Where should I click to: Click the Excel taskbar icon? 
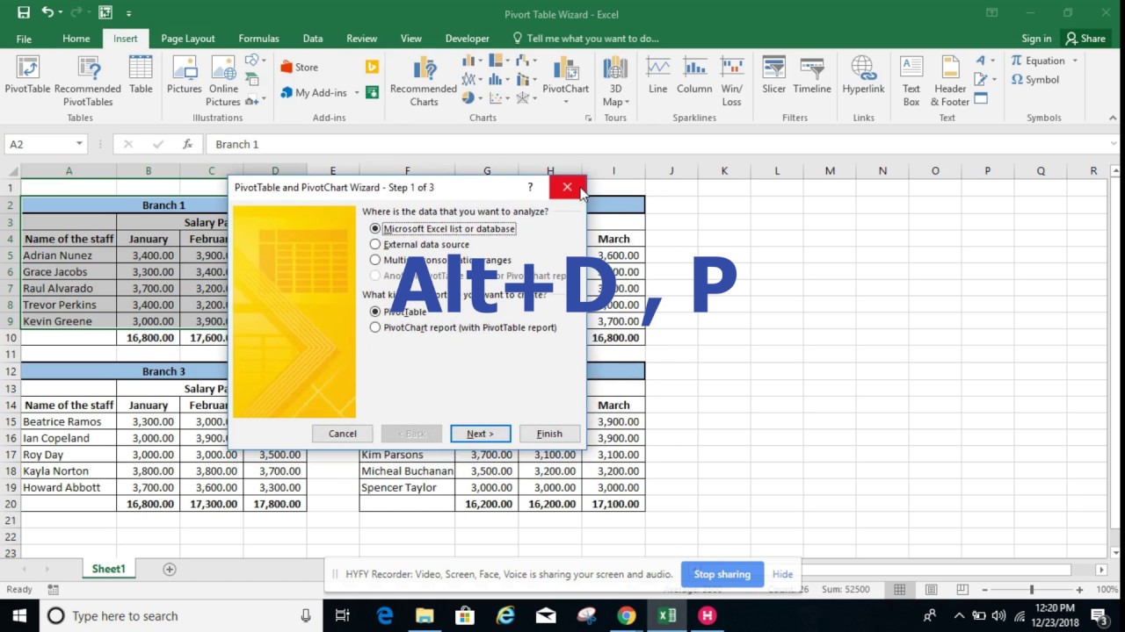(x=667, y=616)
